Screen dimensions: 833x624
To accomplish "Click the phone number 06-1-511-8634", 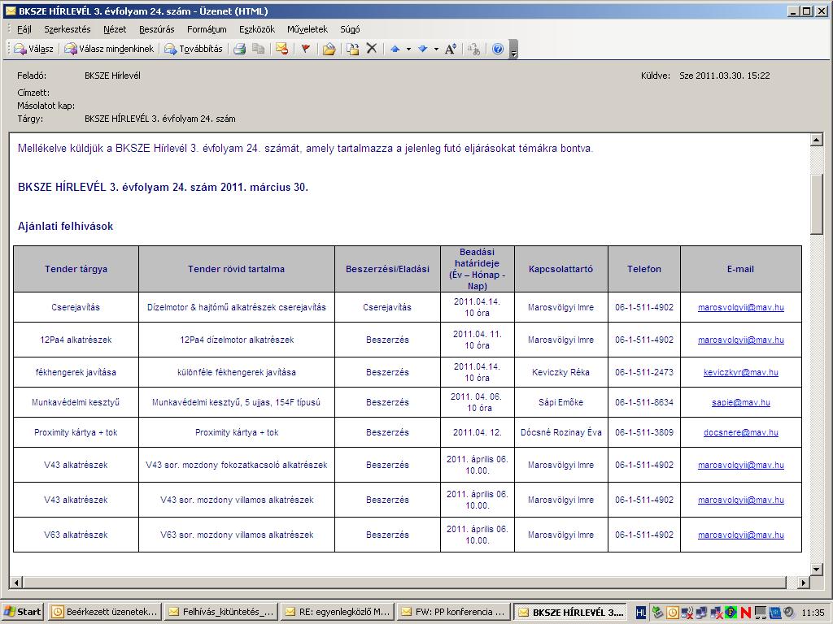I will pos(644,402).
